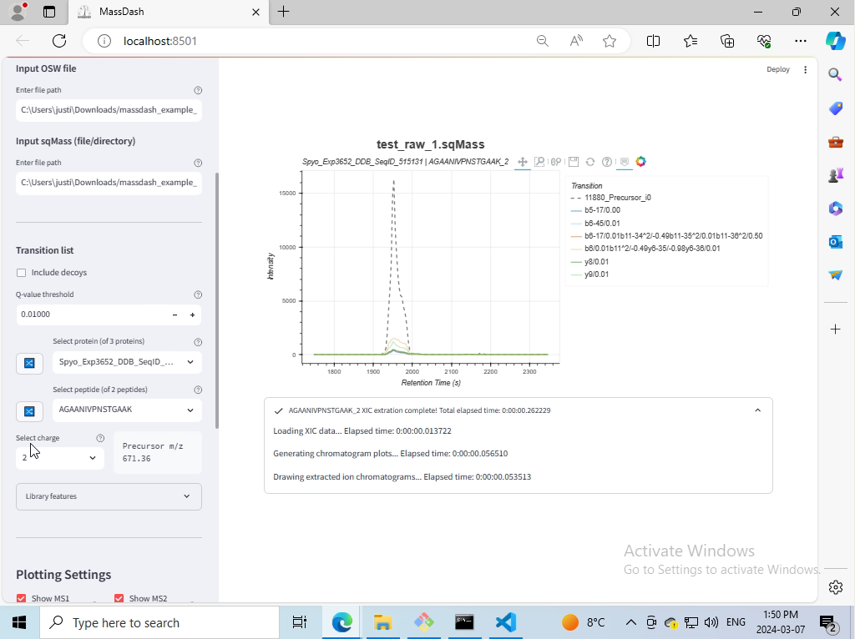Viewport: 855px width, 639px height.
Task: Open Select protein dropdown
Action: click(x=127, y=362)
